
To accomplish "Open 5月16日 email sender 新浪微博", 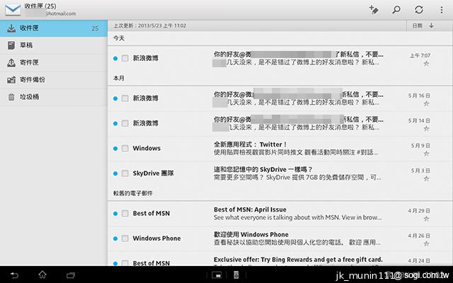I will tap(145, 98).
